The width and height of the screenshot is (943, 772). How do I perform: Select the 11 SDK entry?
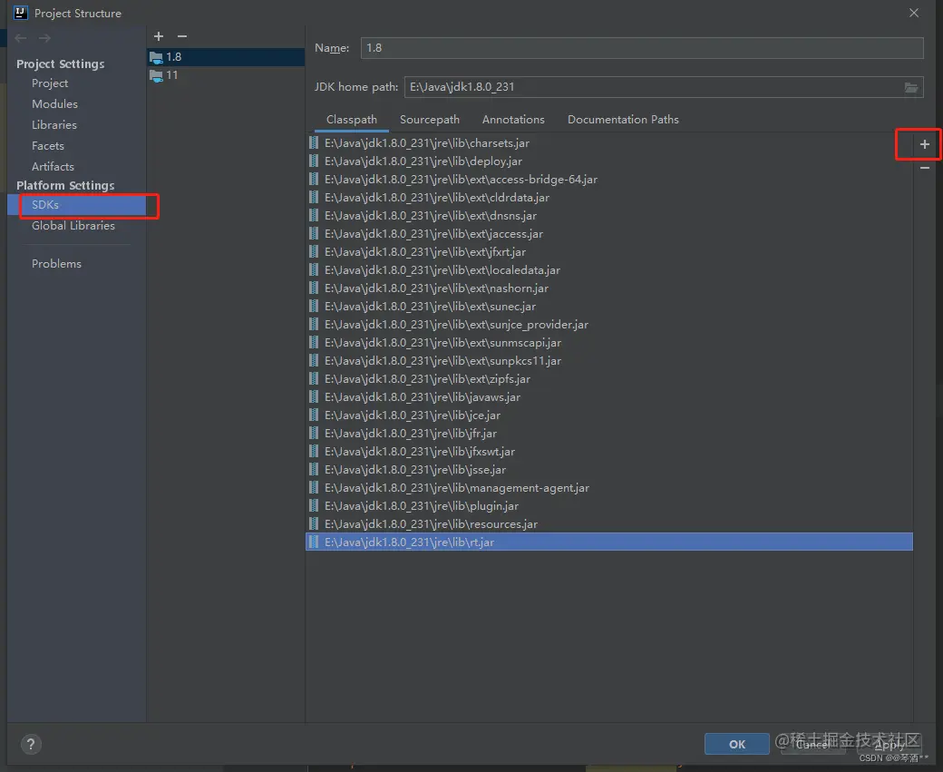tap(226, 75)
